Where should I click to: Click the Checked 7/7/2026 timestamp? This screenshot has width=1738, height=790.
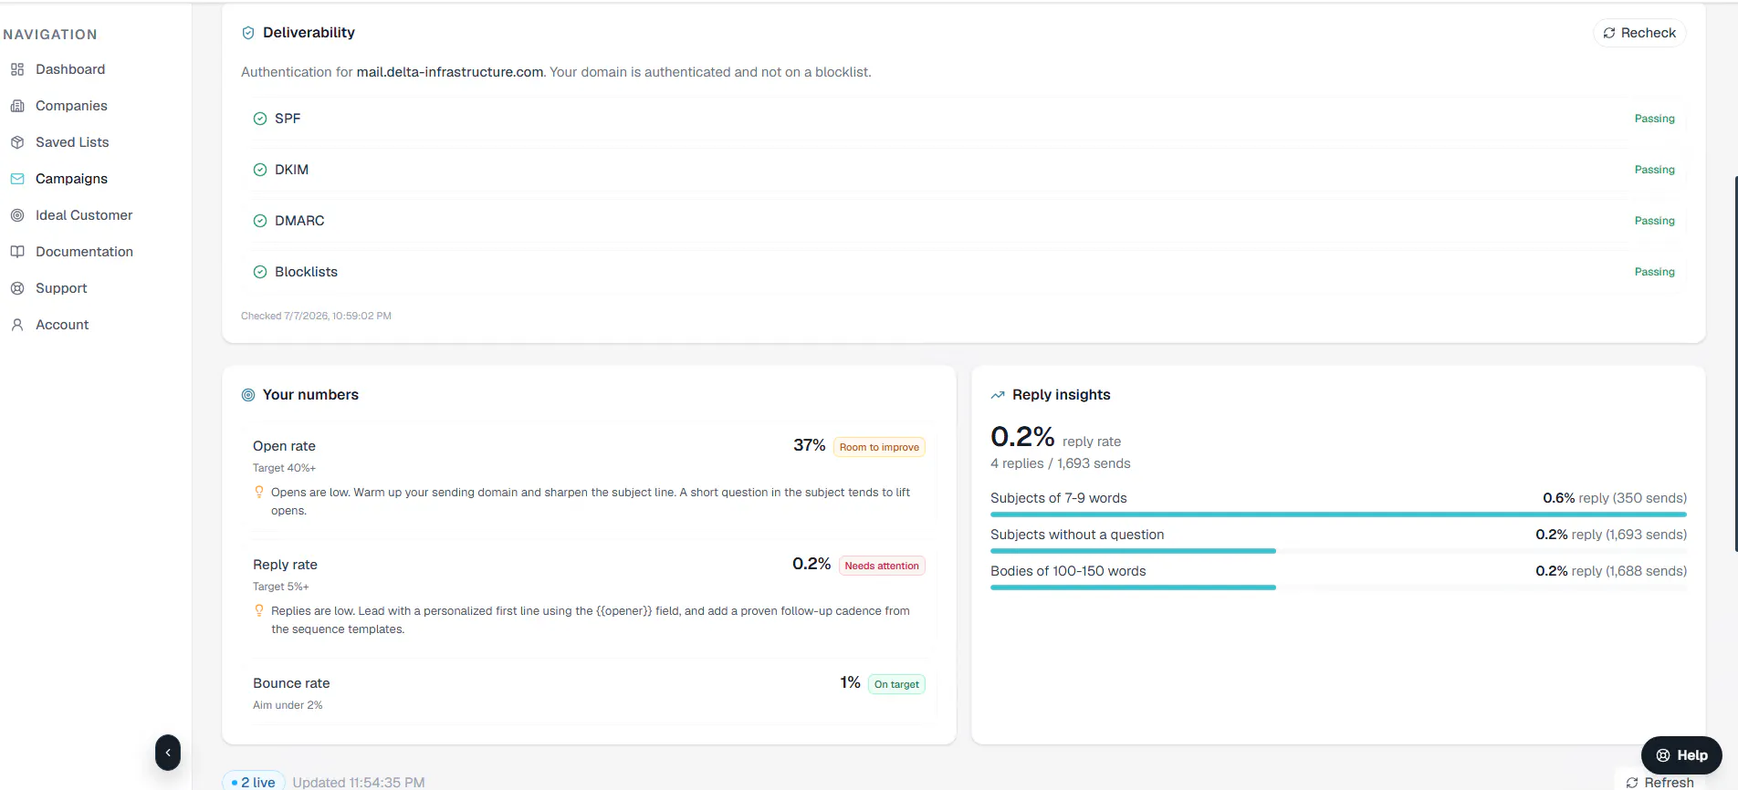tap(316, 316)
